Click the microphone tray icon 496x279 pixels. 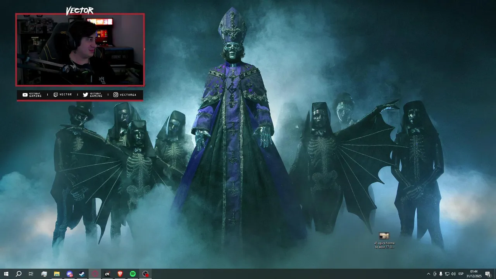click(441, 274)
